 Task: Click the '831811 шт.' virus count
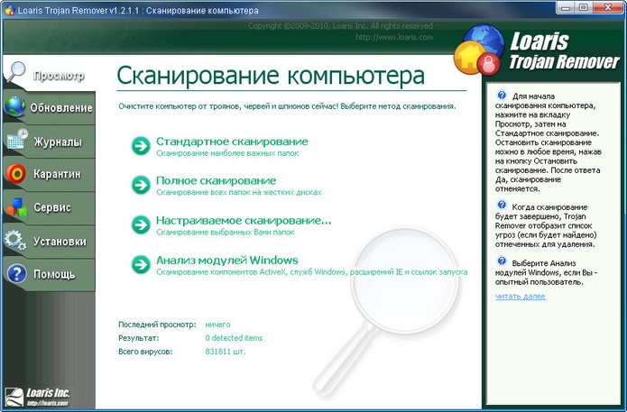pyautogui.click(x=226, y=352)
